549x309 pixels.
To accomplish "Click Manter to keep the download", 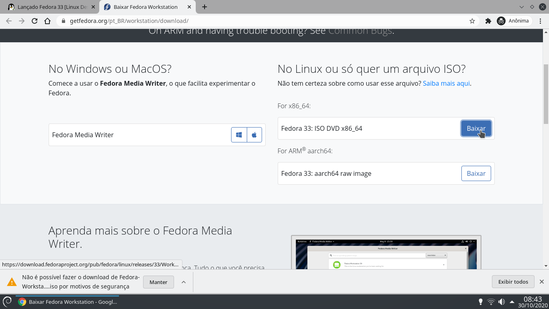I will click(x=158, y=282).
